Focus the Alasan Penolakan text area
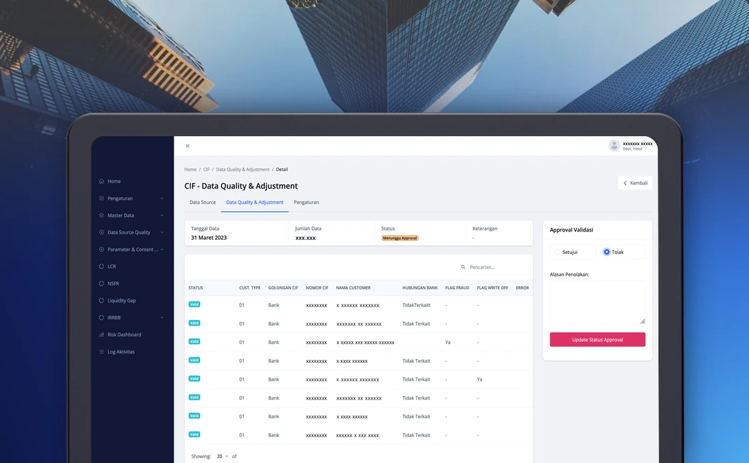Image resolution: width=749 pixels, height=463 pixels. tap(598, 302)
